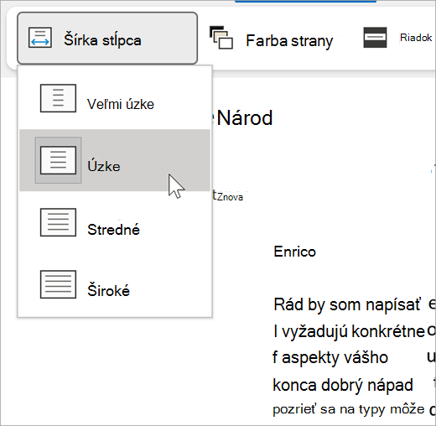Click the Veľmi úzke column icon
Image resolution: width=436 pixels, height=426 pixels.
[58, 98]
